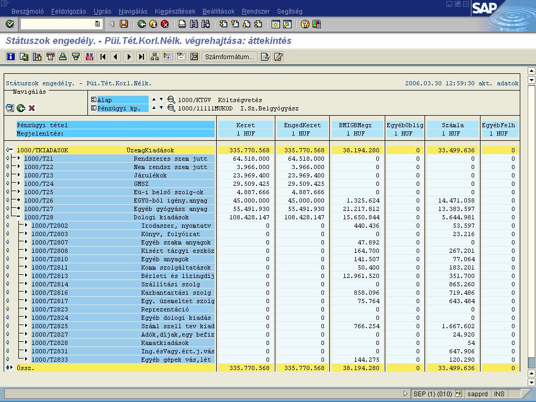Screen dimensions: 536x402
Task: Click the Számformátum... button
Action: pyautogui.click(x=229, y=57)
